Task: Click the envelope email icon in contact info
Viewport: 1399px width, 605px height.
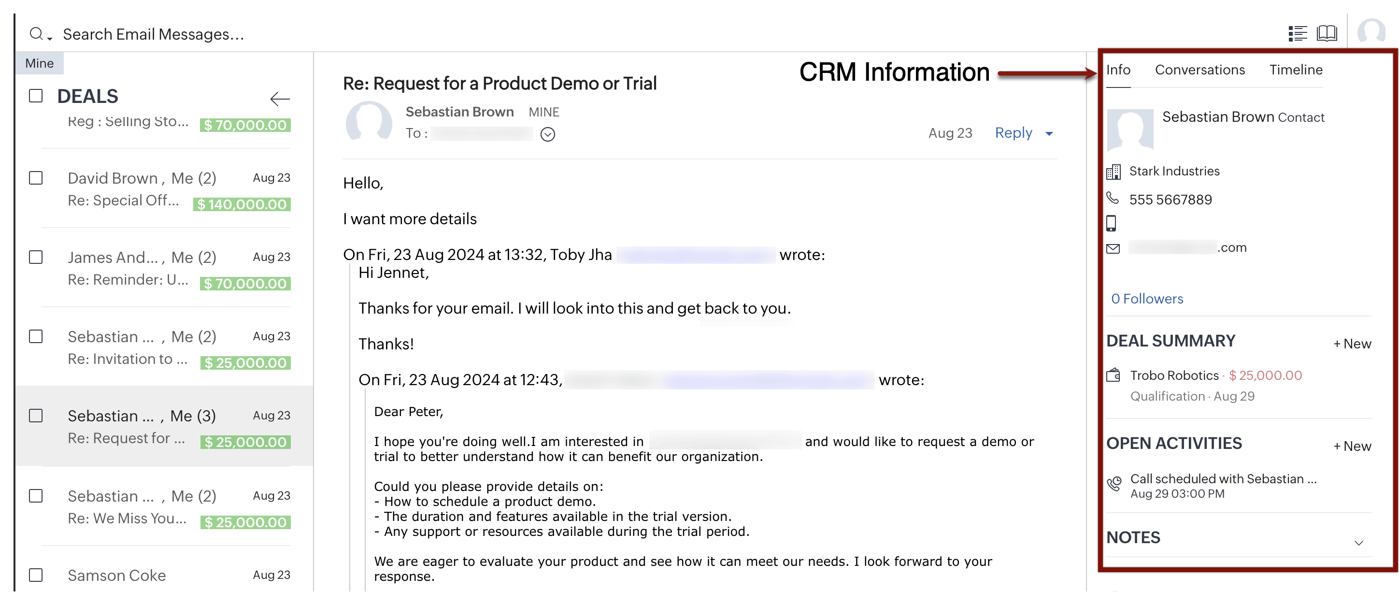Action: pyautogui.click(x=1113, y=249)
